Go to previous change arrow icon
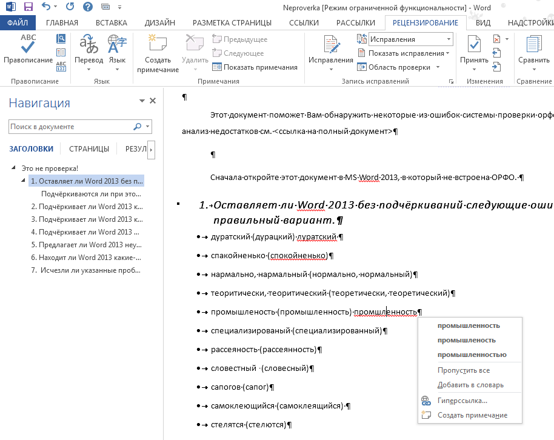The height and width of the screenshot is (440, 554). [x=497, y=53]
